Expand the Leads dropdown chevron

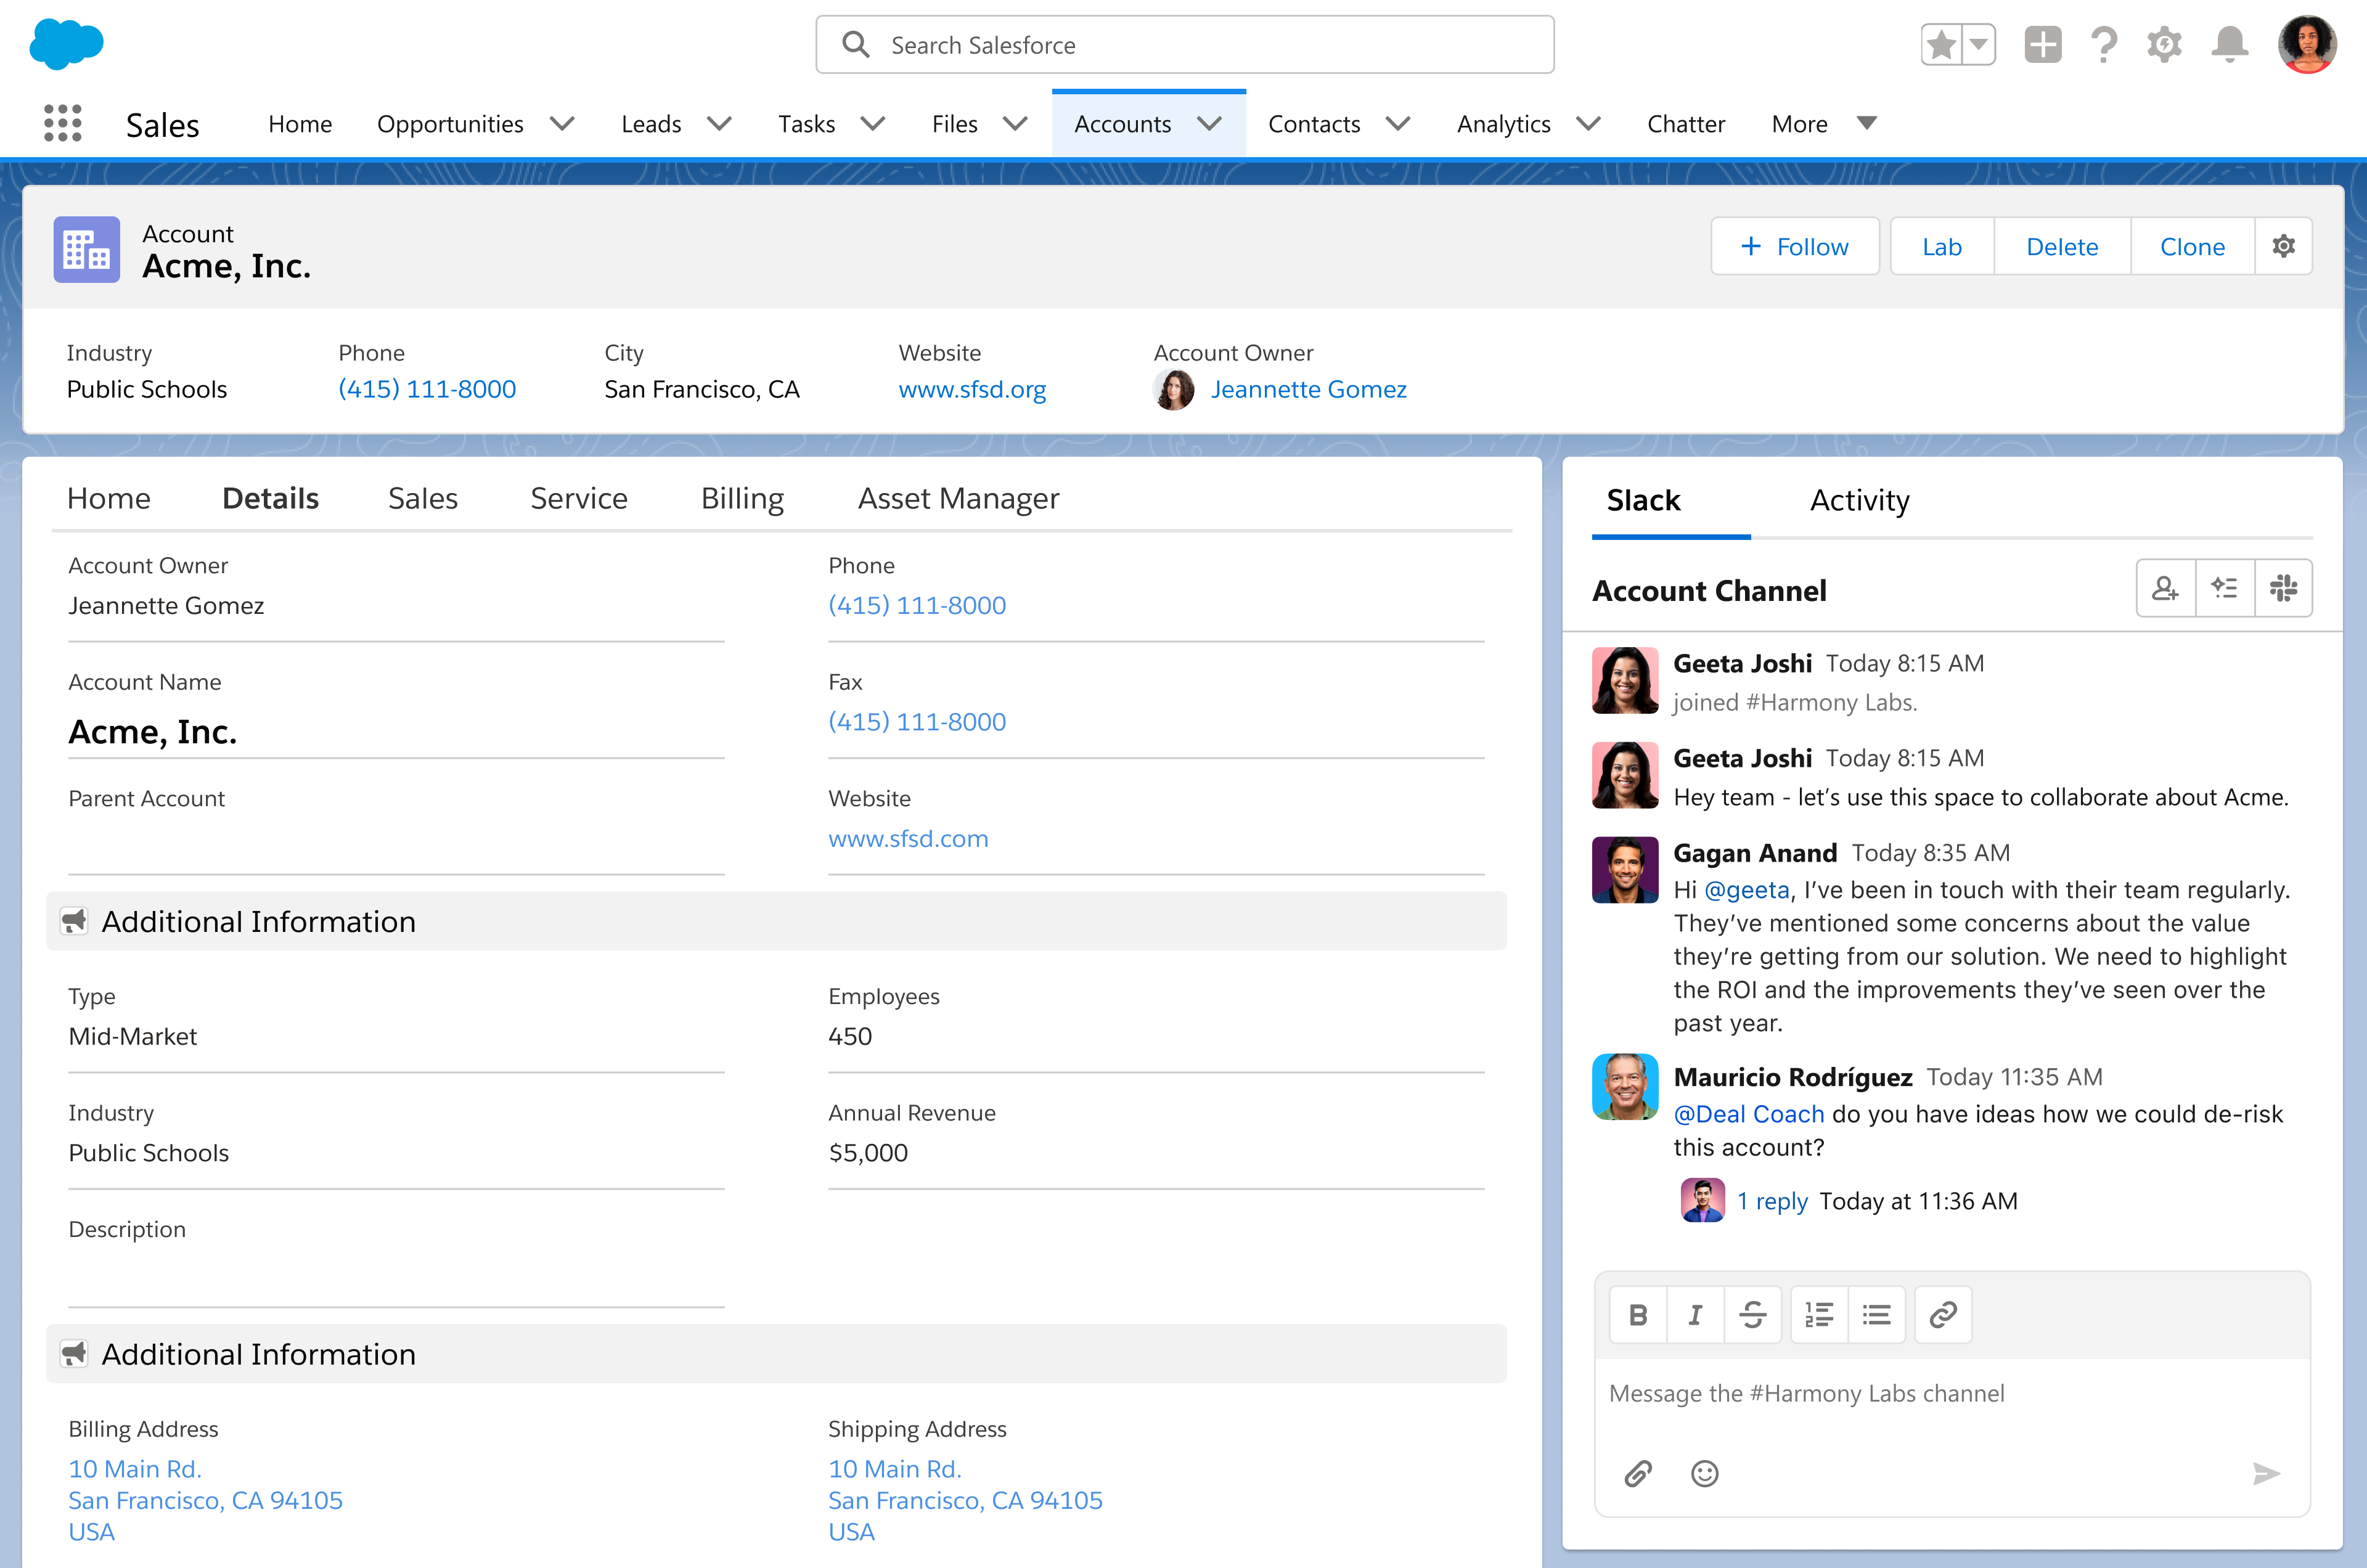719,124
